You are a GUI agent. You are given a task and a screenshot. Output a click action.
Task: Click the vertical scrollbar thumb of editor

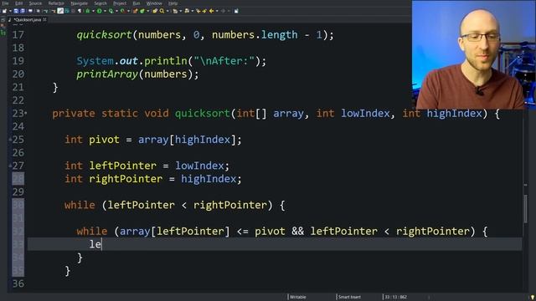(525, 208)
